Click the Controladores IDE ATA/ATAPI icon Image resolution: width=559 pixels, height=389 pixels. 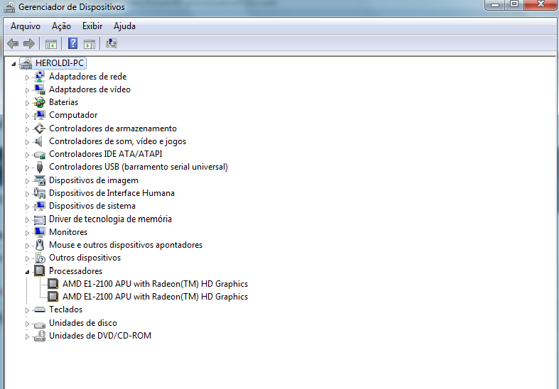click(40, 155)
